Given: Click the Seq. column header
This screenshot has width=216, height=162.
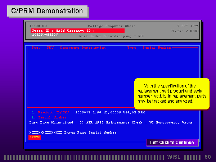Looking at the screenshot, I should click(36, 48).
